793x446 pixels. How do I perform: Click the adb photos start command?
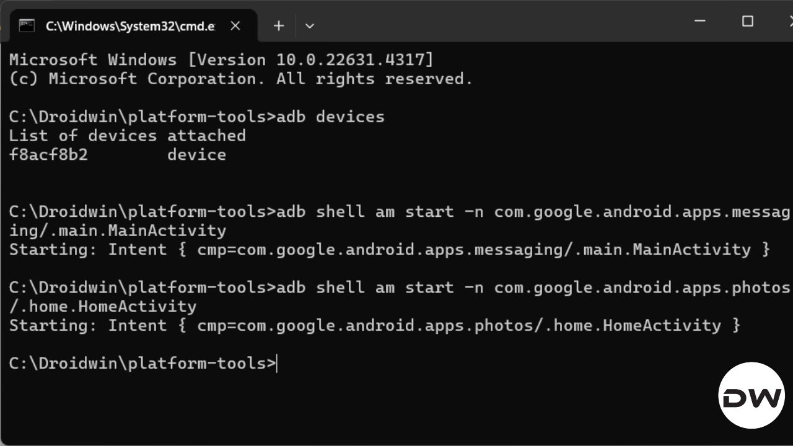(533, 288)
